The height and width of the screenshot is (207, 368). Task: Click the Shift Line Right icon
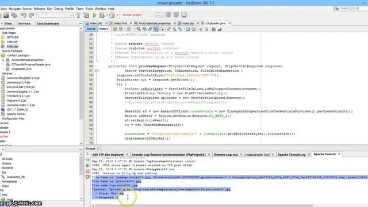(x=193, y=29)
